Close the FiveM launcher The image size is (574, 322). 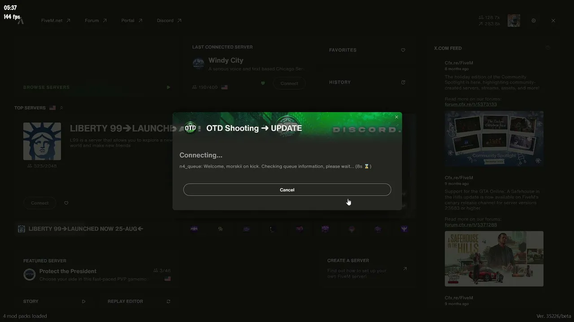[553, 21]
